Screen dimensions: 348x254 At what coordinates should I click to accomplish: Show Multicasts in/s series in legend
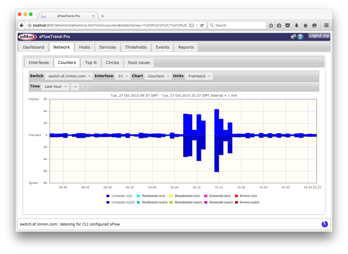153,196
